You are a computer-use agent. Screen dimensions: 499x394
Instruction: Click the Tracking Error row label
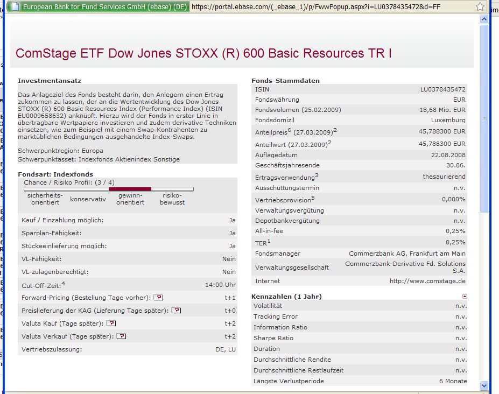coord(276,316)
